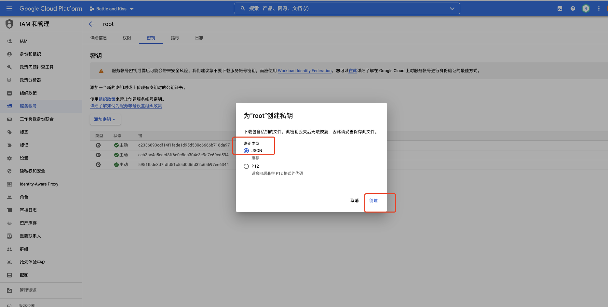Click the 管理资源 sidebar icon
608x307 pixels.
pyautogui.click(x=9, y=290)
